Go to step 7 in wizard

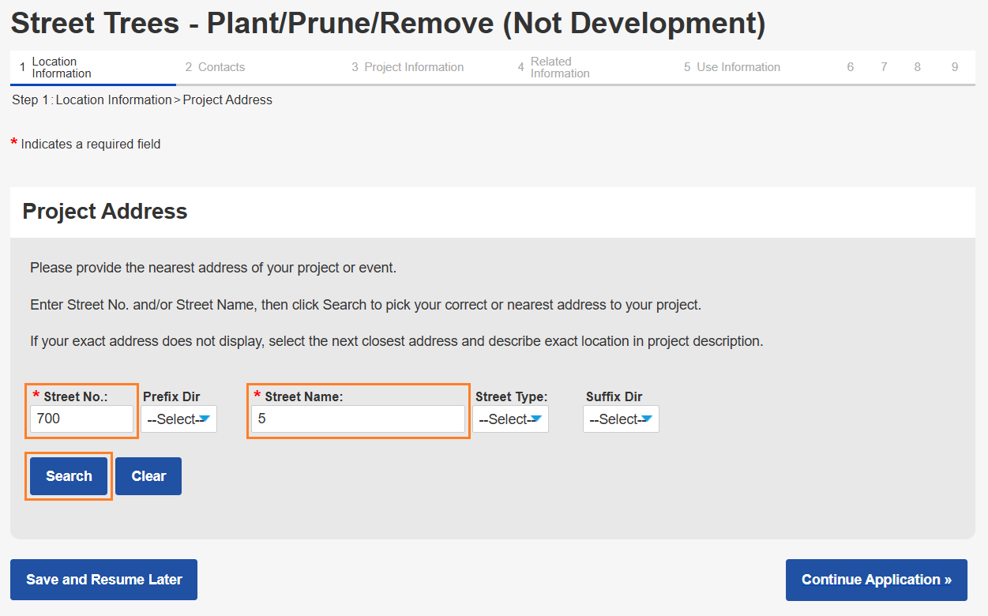point(884,68)
